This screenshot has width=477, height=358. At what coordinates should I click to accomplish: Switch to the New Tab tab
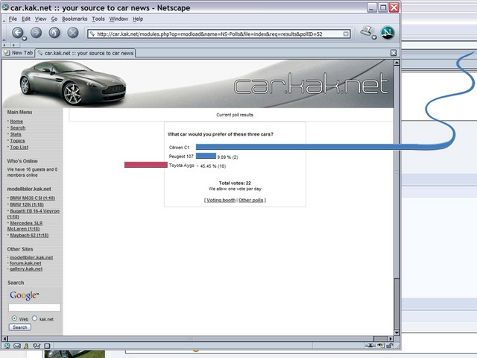pos(19,53)
